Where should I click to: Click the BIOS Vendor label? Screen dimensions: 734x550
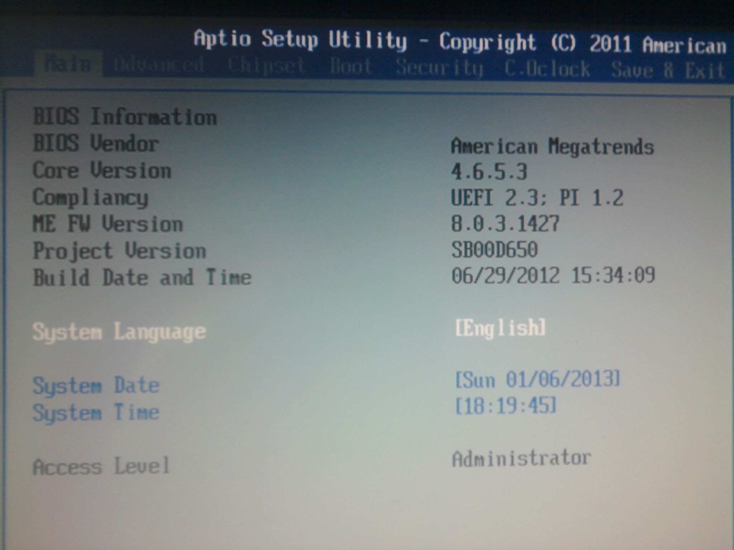coord(96,143)
